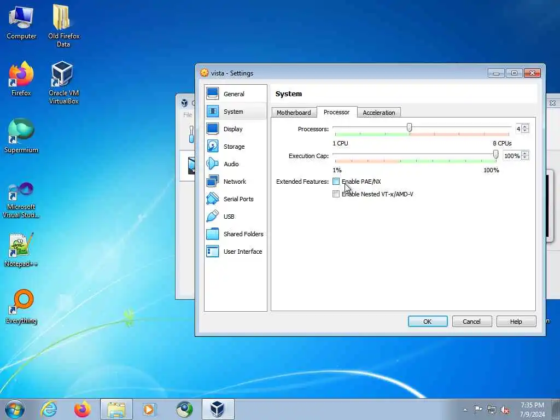Viewport: 560px width, 420px height.
Task: Select the Supermium desktop shortcut
Action: coord(21,136)
